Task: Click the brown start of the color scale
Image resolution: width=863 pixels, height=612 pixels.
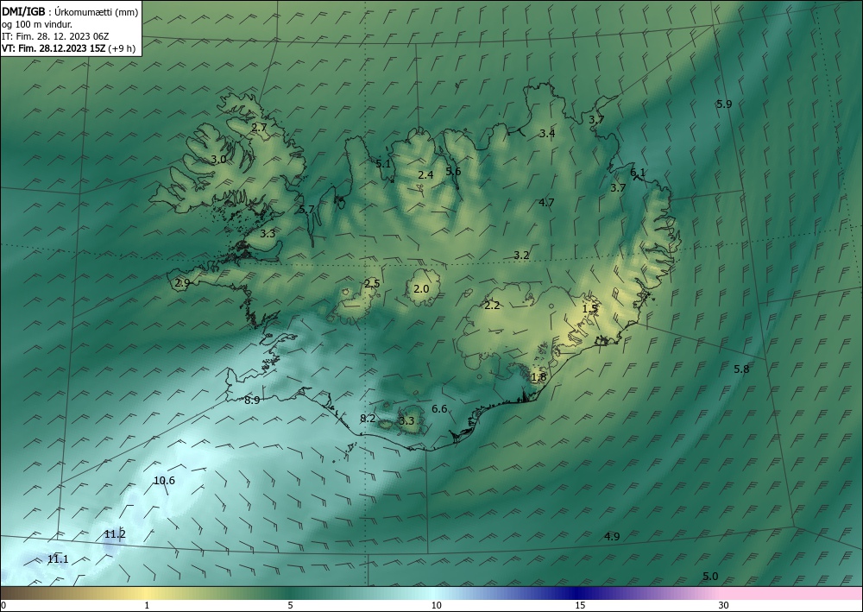Action: 16,593
